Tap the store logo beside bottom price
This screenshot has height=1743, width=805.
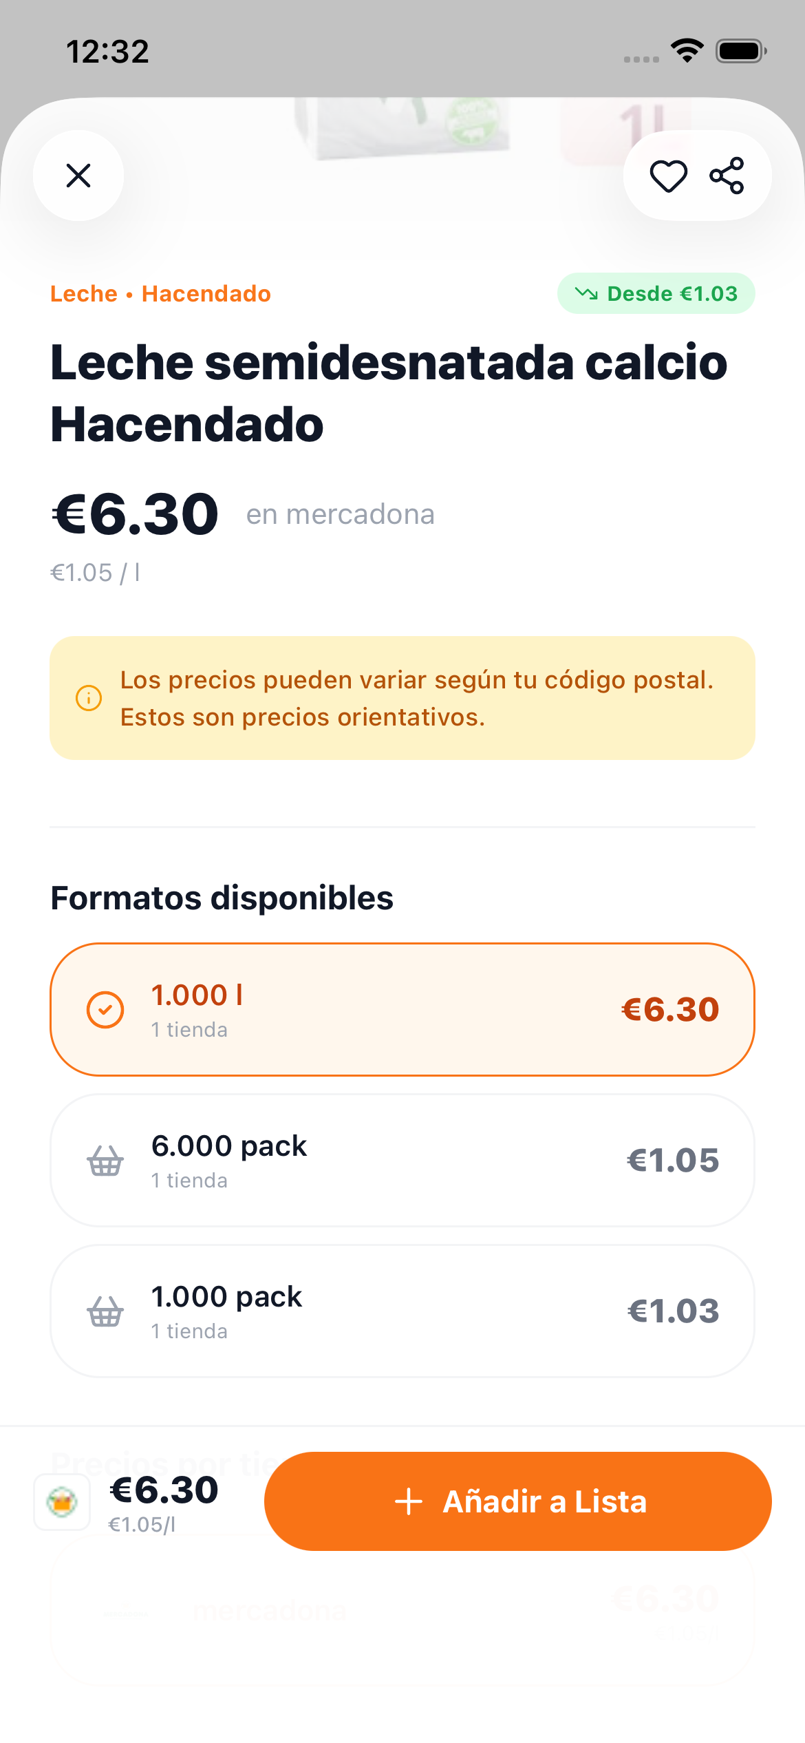[x=62, y=1502]
